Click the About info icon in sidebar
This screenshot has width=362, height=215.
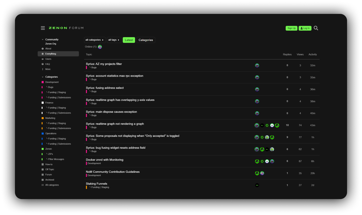click(x=43, y=49)
